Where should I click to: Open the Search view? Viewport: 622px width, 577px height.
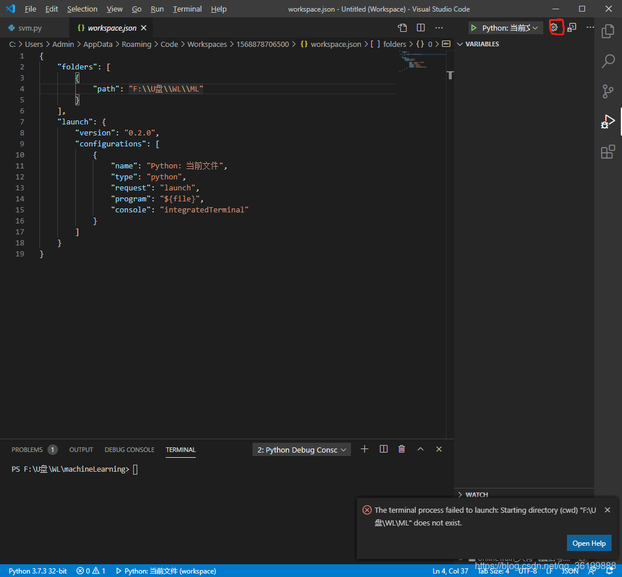coord(608,61)
